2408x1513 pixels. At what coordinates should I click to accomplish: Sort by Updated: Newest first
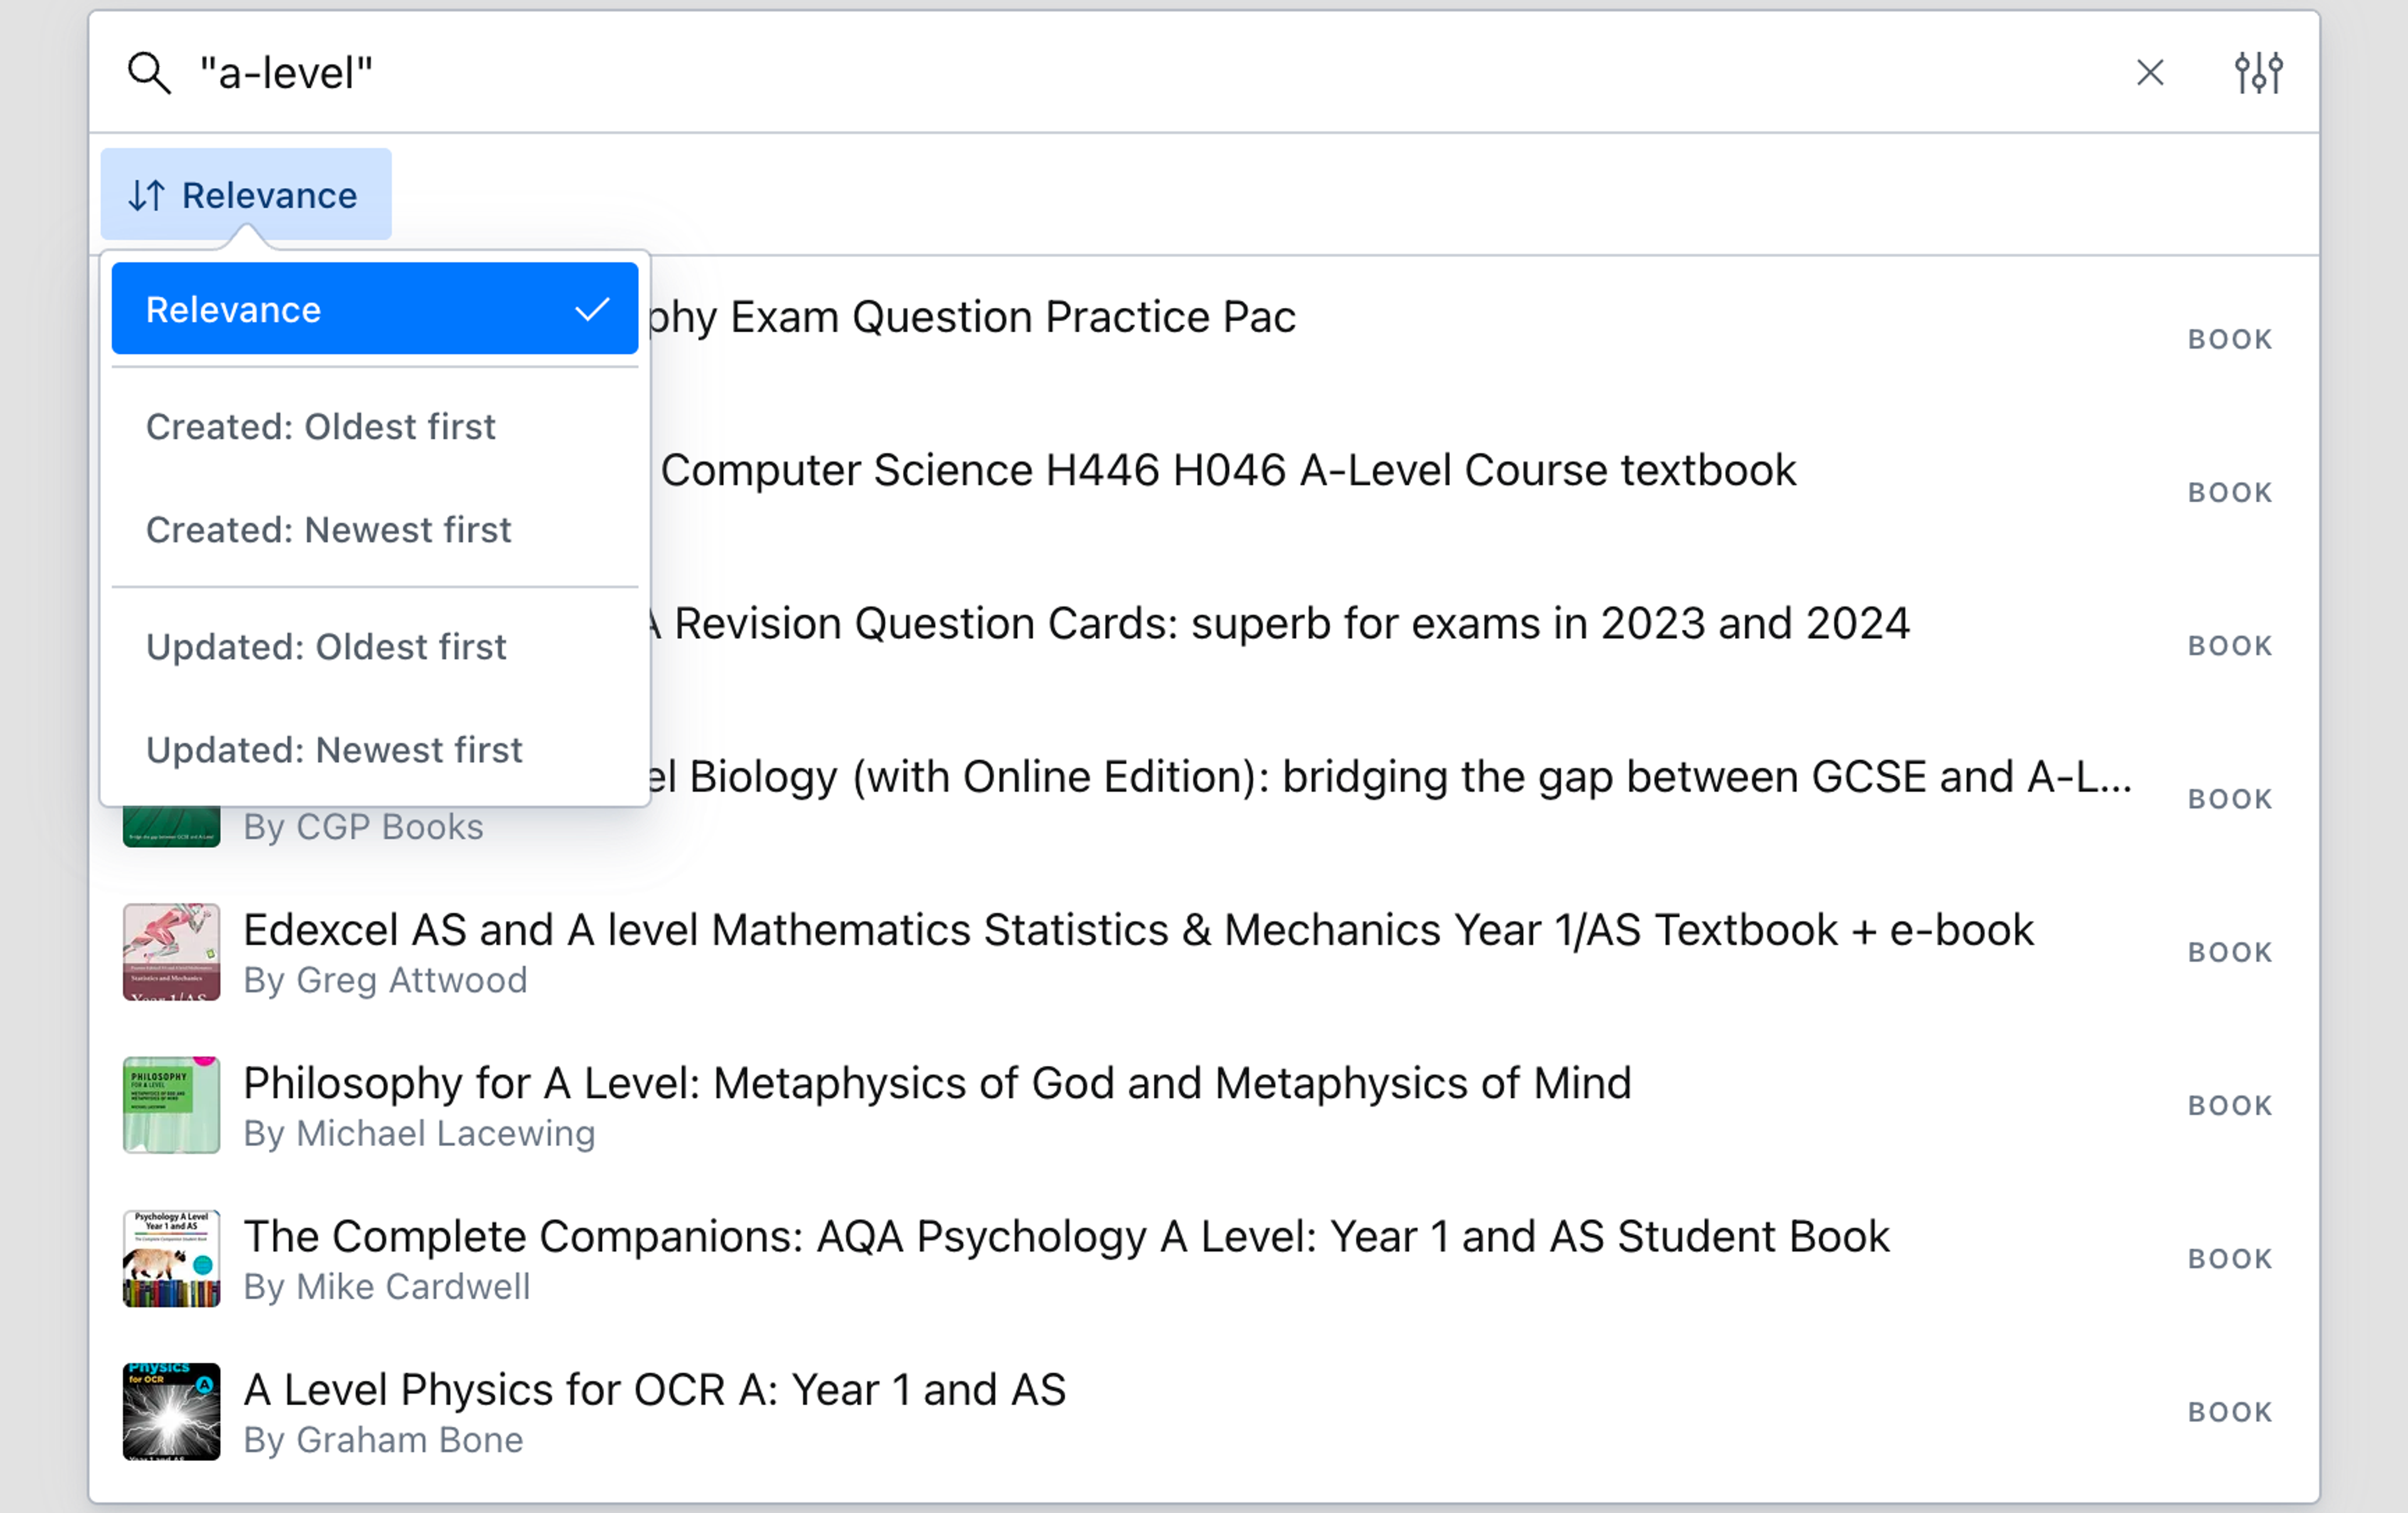[x=334, y=750]
